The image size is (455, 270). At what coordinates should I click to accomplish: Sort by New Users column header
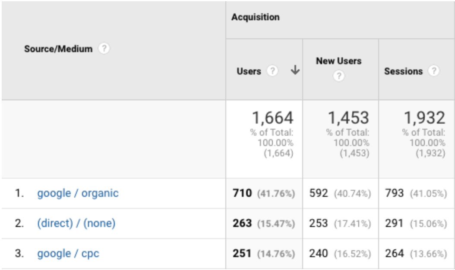tap(338, 61)
